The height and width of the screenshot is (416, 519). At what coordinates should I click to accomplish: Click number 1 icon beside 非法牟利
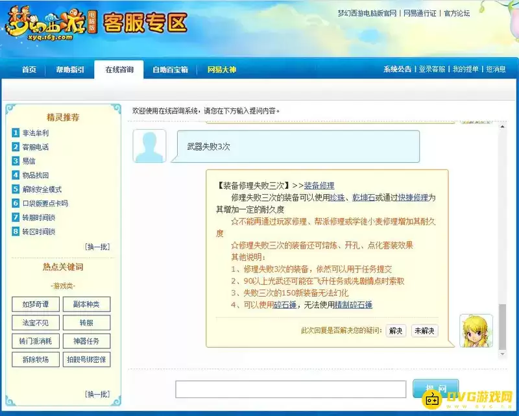[16, 133]
